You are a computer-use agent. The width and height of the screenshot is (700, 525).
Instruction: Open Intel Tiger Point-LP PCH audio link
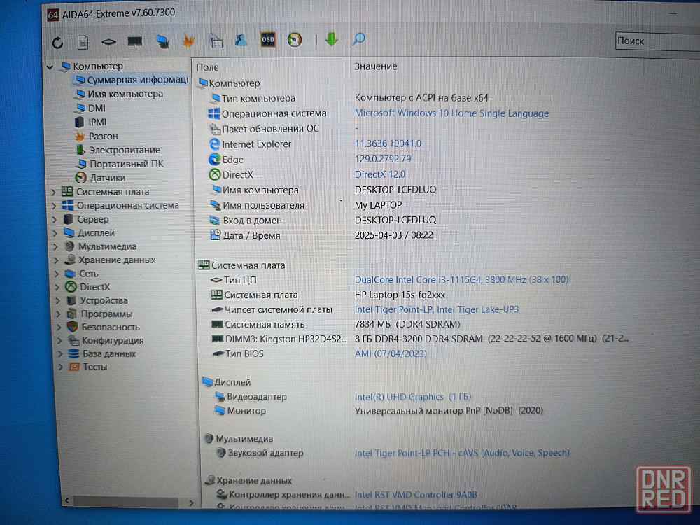[461, 453]
